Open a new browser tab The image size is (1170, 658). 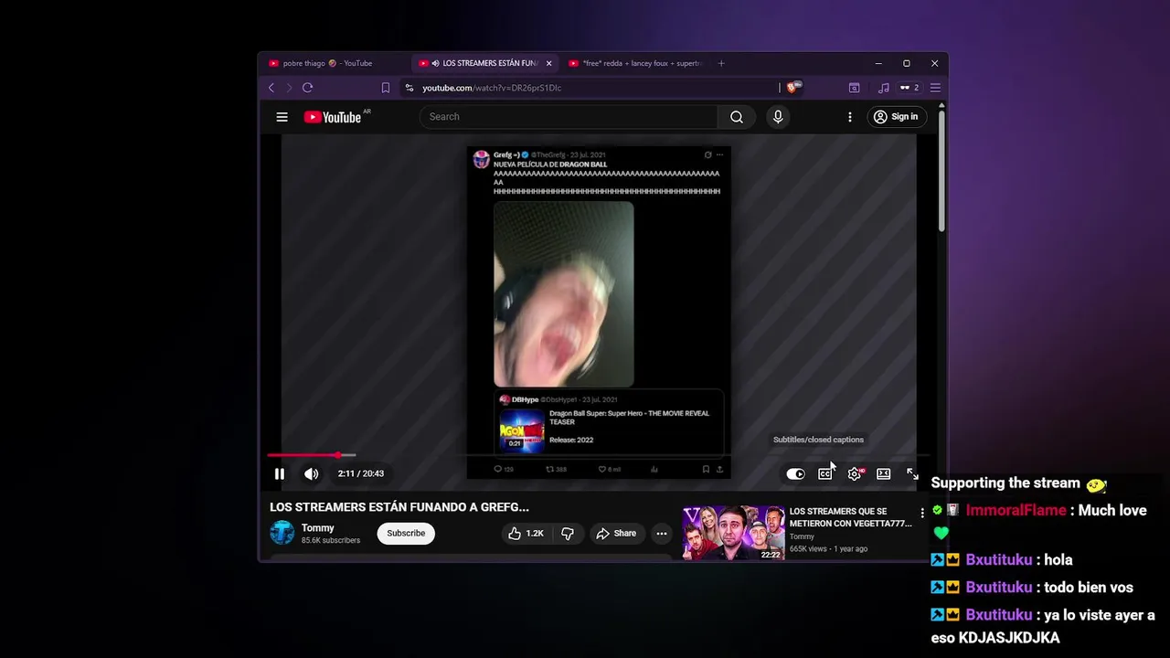pos(721,63)
